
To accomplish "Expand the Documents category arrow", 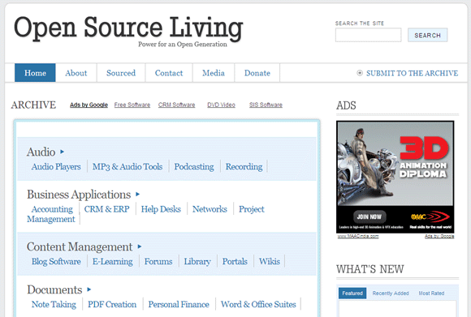I will coord(89,289).
